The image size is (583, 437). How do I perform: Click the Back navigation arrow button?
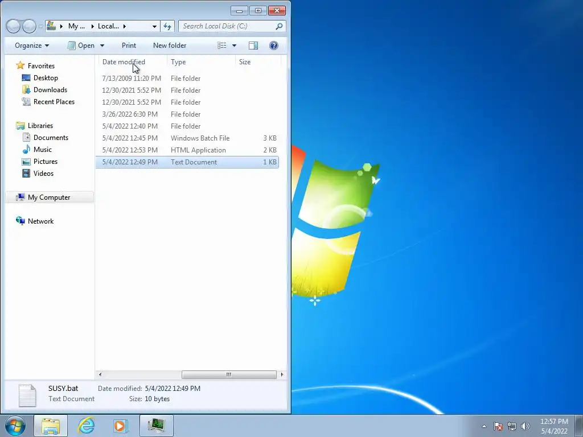coord(14,26)
